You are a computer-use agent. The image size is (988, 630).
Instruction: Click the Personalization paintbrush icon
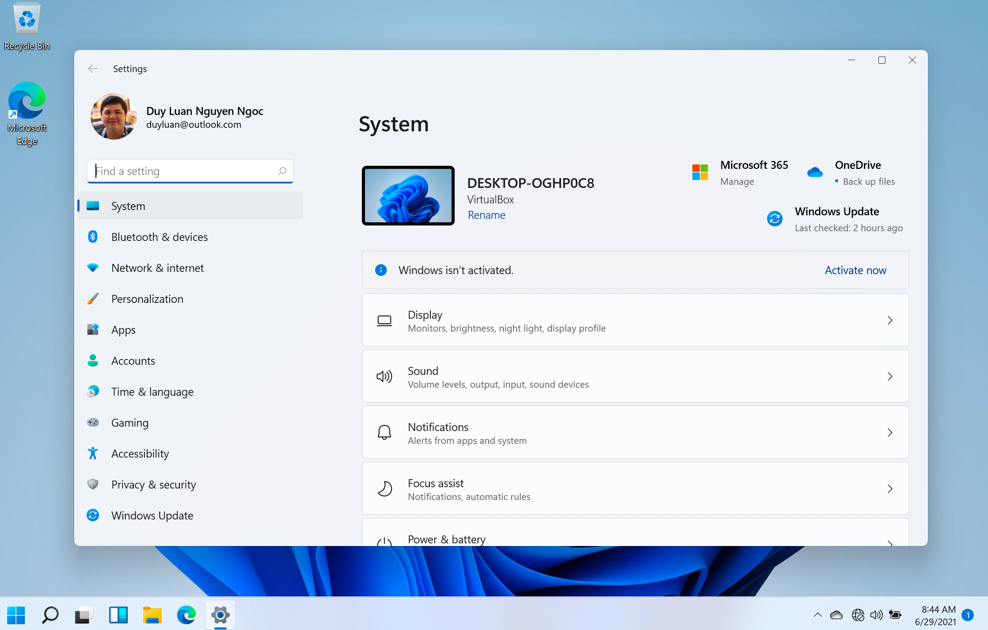pos(93,299)
